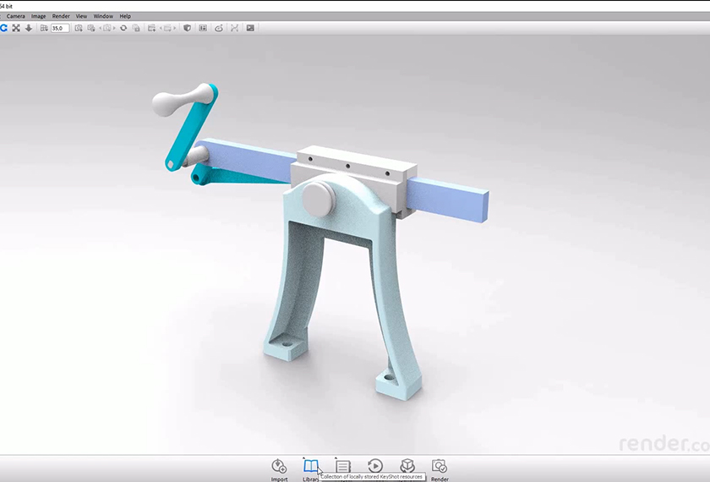The width and height of the screenshot is (710, 482).
Task: Click the picture icon at toolbar's right end
Action: pyautogui.click(x=250, y=28)
